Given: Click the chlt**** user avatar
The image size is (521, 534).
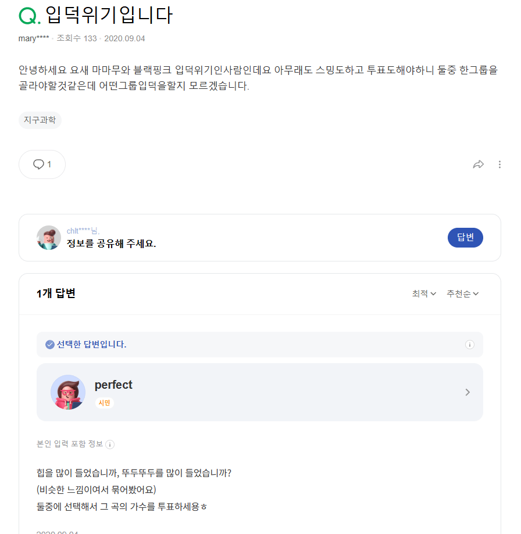Looking at the screenshot, I should click(x=49, y=238).
